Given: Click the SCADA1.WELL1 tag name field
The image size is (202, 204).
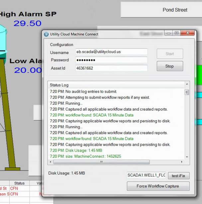Looking at the screenshot, I should point(146,175).
